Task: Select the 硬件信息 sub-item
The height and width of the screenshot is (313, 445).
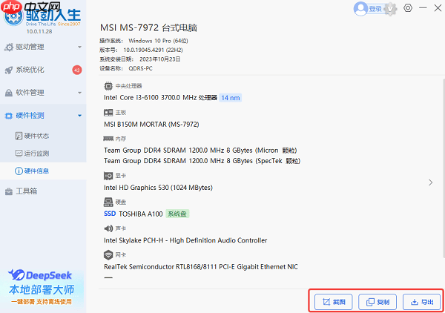Action: [43, 171]
